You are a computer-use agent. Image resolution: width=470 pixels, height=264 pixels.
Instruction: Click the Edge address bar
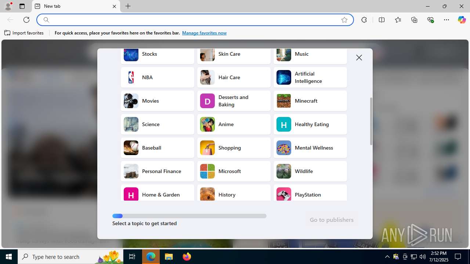tap(195, 20)
